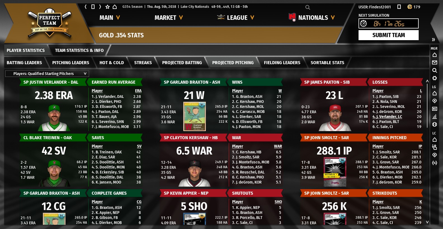Viewport: 443px width, 229px height.
Task: Open the LG bar chart statistics icon
Action: 435,117
